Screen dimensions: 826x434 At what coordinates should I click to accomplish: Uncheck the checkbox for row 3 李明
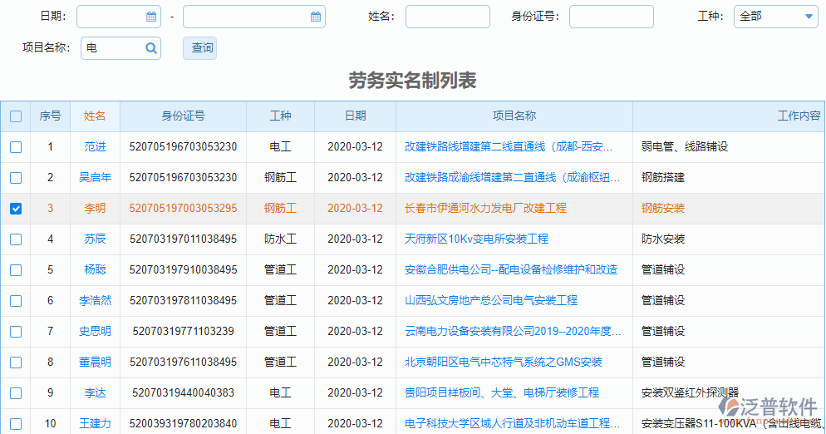click(x=16, y=209)
